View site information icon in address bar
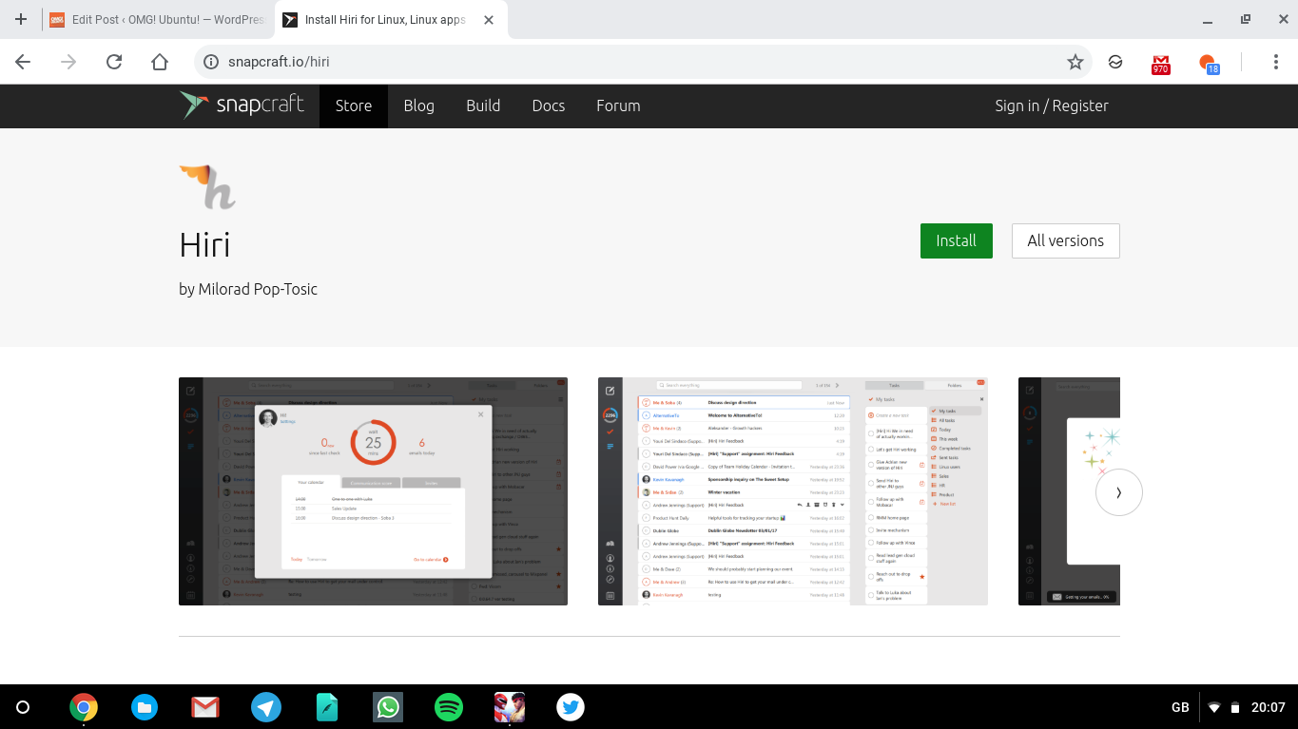The width and height of the screenshot is (1298, 729). (212, 62)
